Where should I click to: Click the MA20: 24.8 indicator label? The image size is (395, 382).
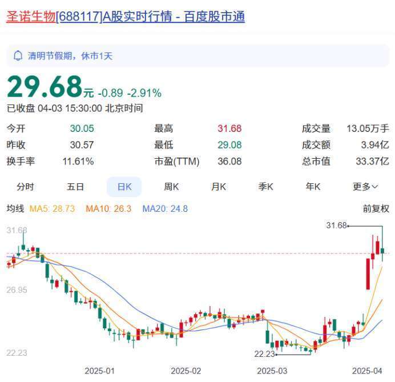[x=165, y=208]
